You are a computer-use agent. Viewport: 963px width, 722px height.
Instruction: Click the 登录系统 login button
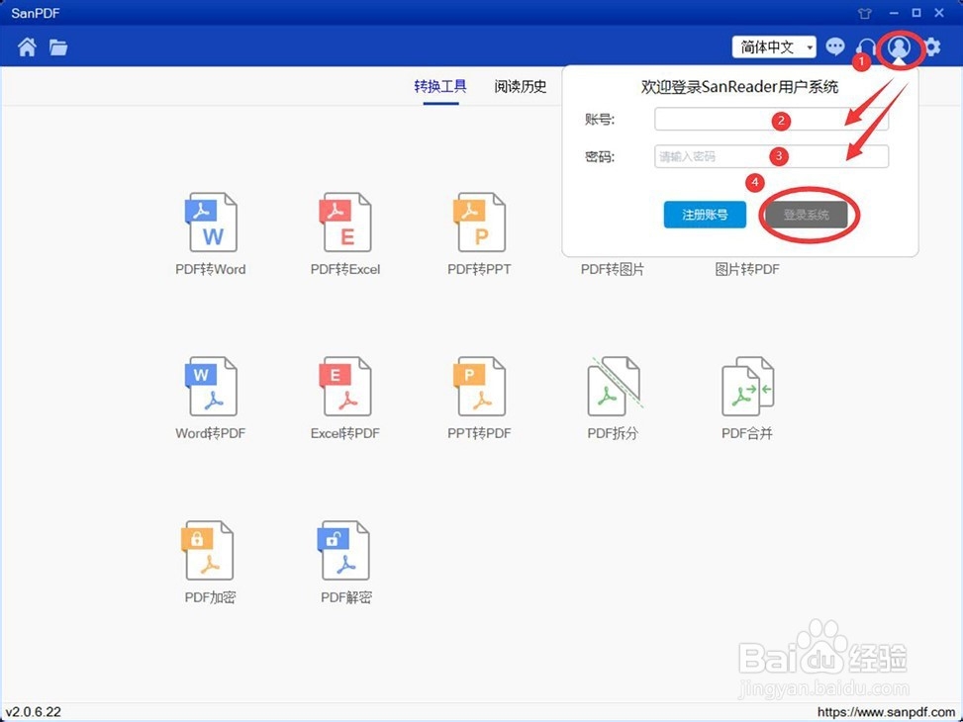807,215
